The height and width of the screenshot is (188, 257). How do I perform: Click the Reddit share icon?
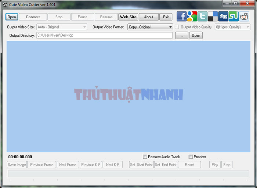[244, 16]
